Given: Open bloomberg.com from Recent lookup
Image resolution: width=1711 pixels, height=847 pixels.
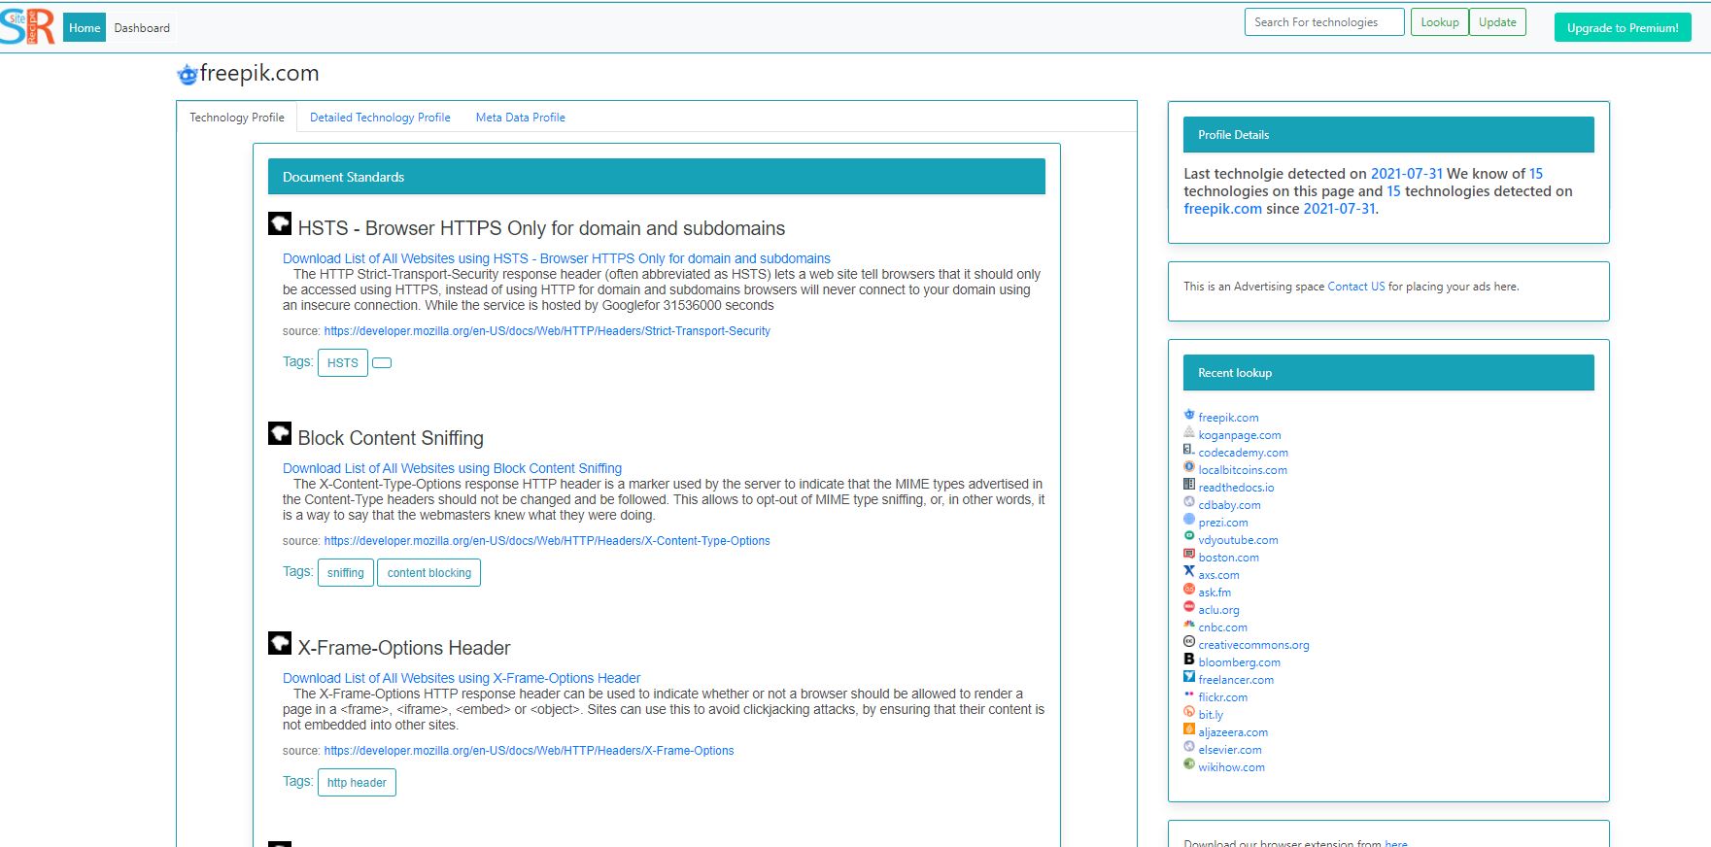Looking at the screenshot, I should point(1239,662).
